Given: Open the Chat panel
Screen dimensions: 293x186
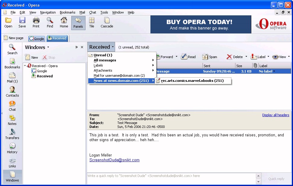Looking at the screenshot, I should [x=12, y=106].
